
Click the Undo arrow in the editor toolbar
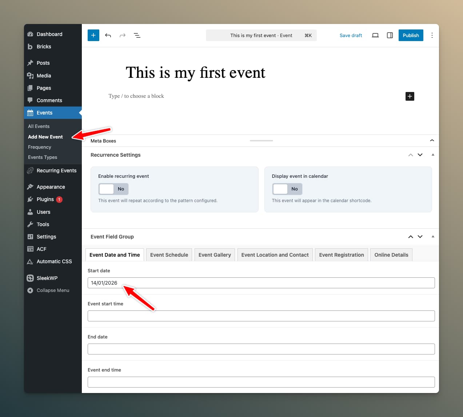[x=108, y=35]
